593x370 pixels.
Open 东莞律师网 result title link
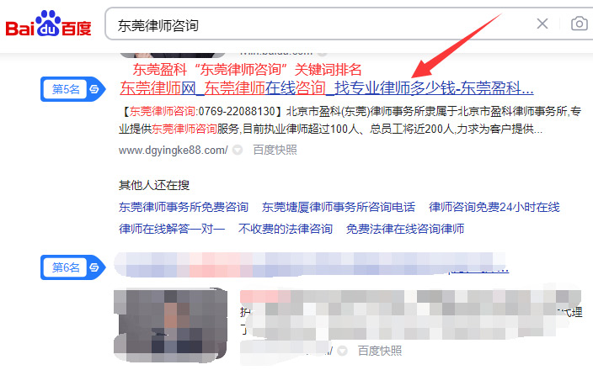(x=326, y=89)
